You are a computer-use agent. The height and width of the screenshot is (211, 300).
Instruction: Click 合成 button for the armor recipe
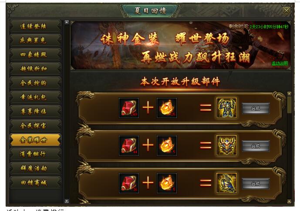(x=256, y=109)
